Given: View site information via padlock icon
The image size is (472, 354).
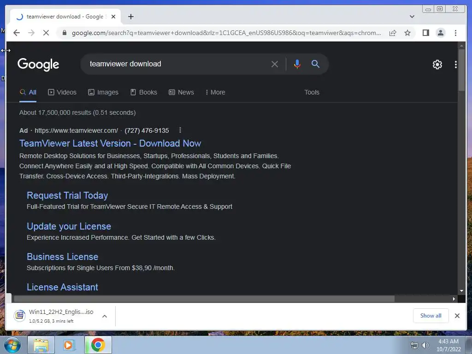Looking at the screenshot, I should pyautogui.click(x=64, y=33).
